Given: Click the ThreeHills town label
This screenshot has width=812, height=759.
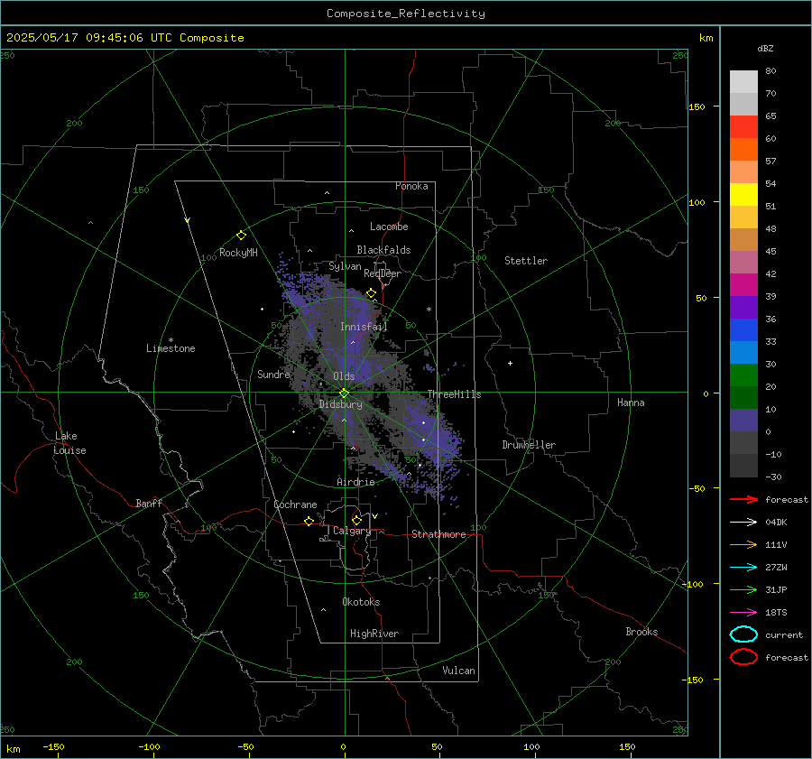Looking at the screenshot, I should tap(454, 394).
